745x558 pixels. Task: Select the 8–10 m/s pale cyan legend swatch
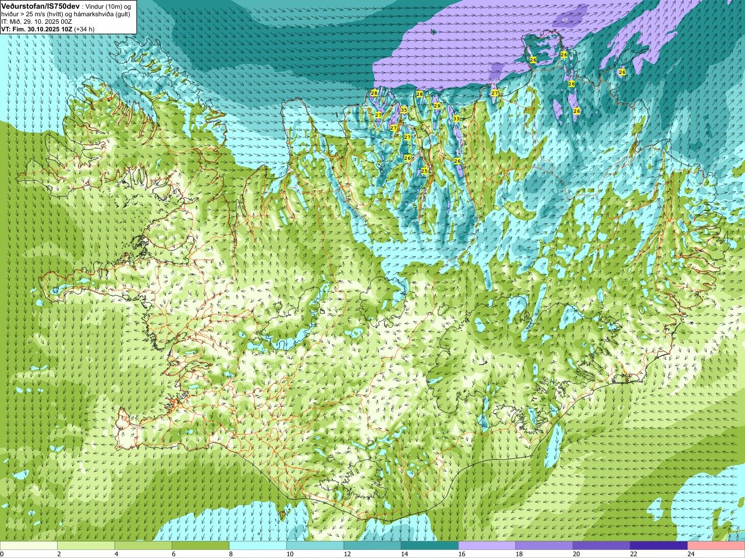(258, 546)
